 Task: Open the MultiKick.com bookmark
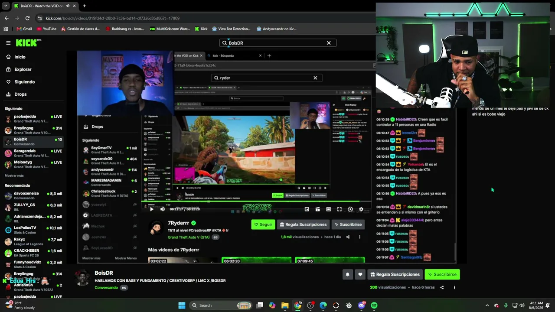pos(170,29)
